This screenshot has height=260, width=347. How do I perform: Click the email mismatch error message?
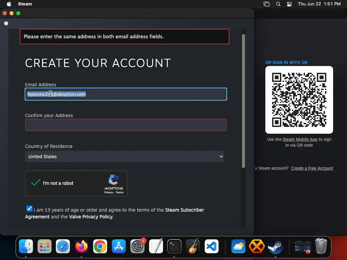click(124, 37)
